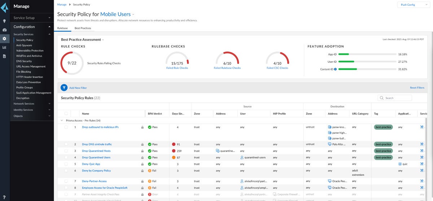Check box for rule 8 Employee Access for Oracle PeopleSoft
The height and width of the screenshot is (201, 433).
pos(66,188)
